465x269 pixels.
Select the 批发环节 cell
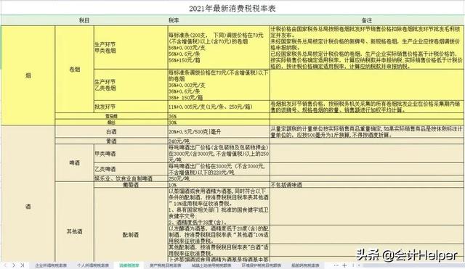coord(131,107)
